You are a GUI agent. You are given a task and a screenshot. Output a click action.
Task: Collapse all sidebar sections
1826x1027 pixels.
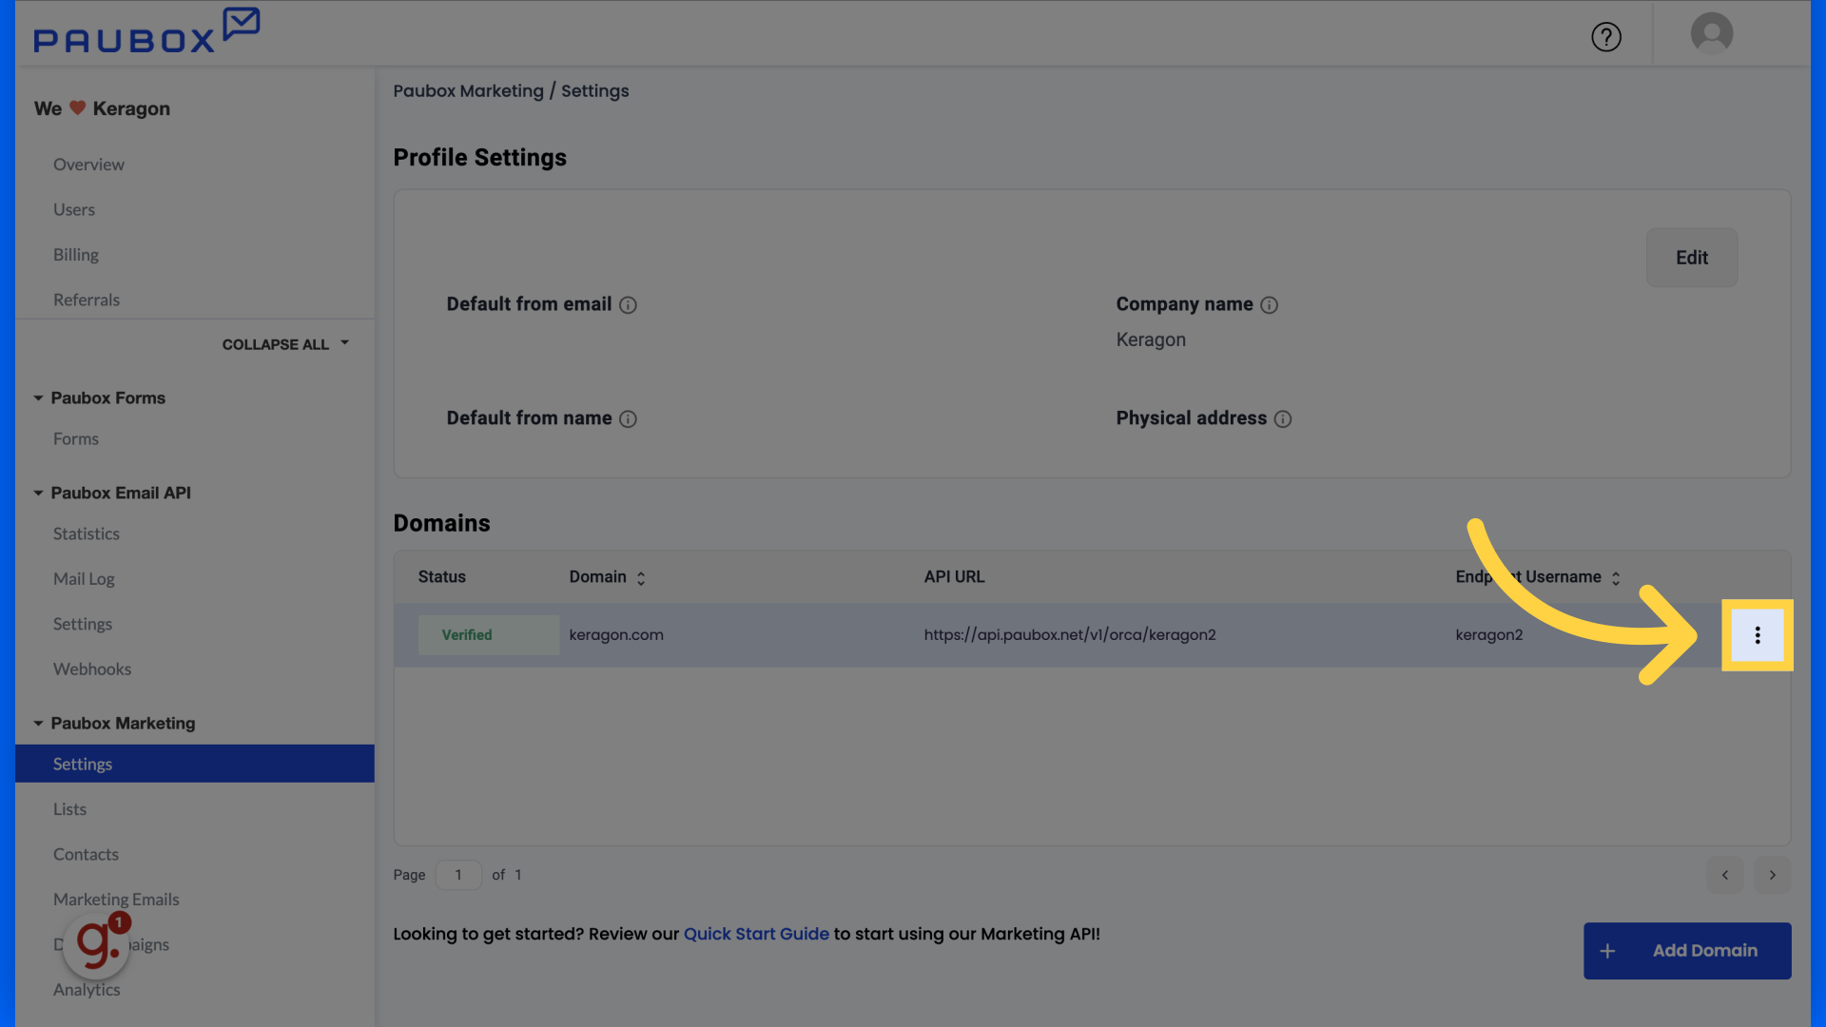point(286,344)
